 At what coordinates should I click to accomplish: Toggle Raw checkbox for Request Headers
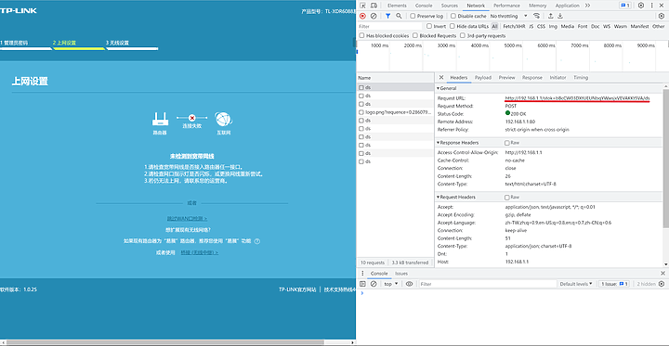[507, 198]
